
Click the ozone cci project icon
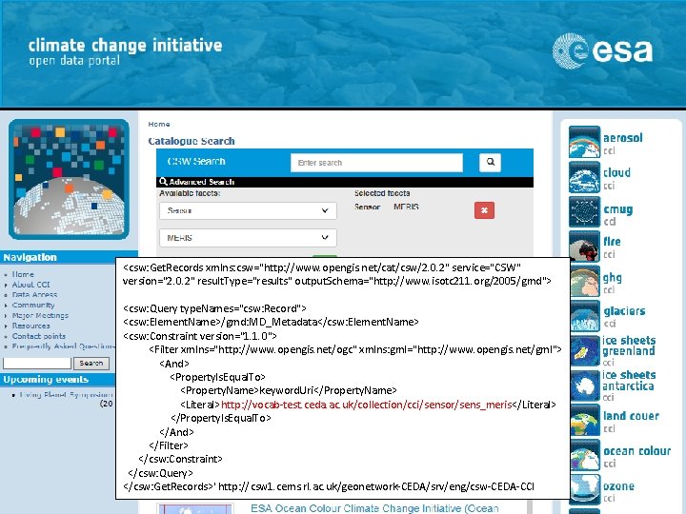(x=584, y=490)
